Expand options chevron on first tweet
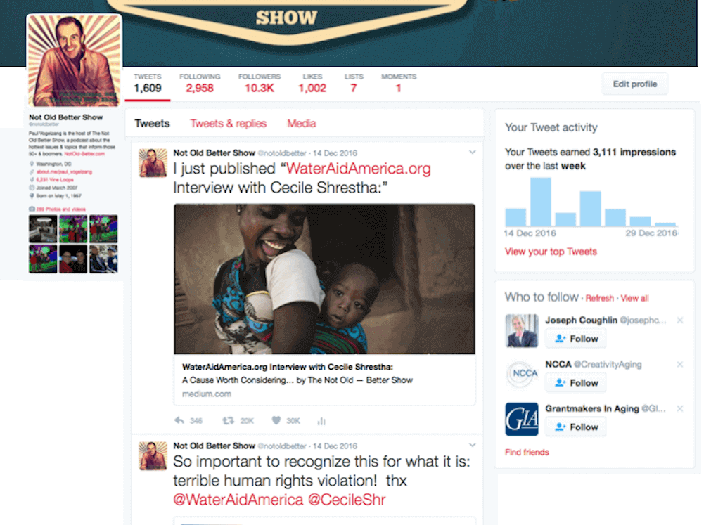 (x=473, y=153)
